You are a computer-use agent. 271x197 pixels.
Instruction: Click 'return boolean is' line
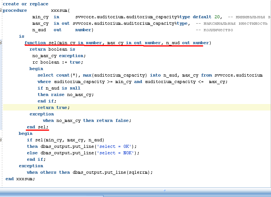click(x=52, y=49)
